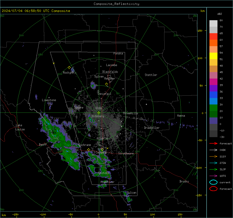Select the ThreeHills map label
Screen dimensions: 233x218
click(x=130, y=113)
